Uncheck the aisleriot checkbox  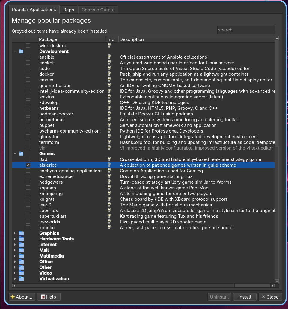pyautogui.click(x=28, y=165)
